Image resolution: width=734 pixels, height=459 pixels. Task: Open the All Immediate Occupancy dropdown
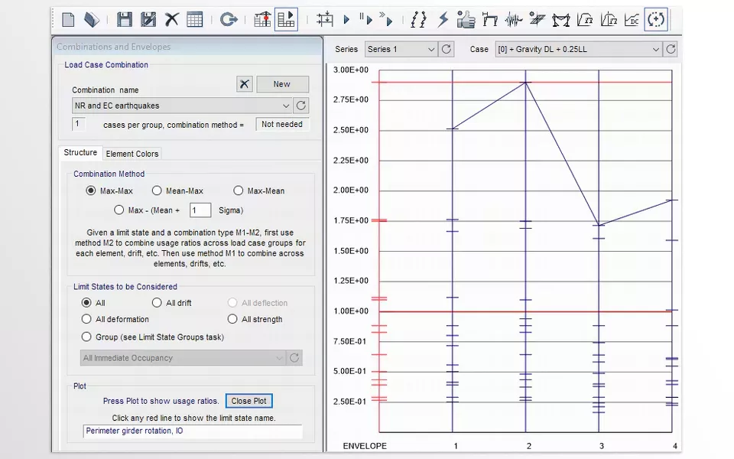(183, 358)
